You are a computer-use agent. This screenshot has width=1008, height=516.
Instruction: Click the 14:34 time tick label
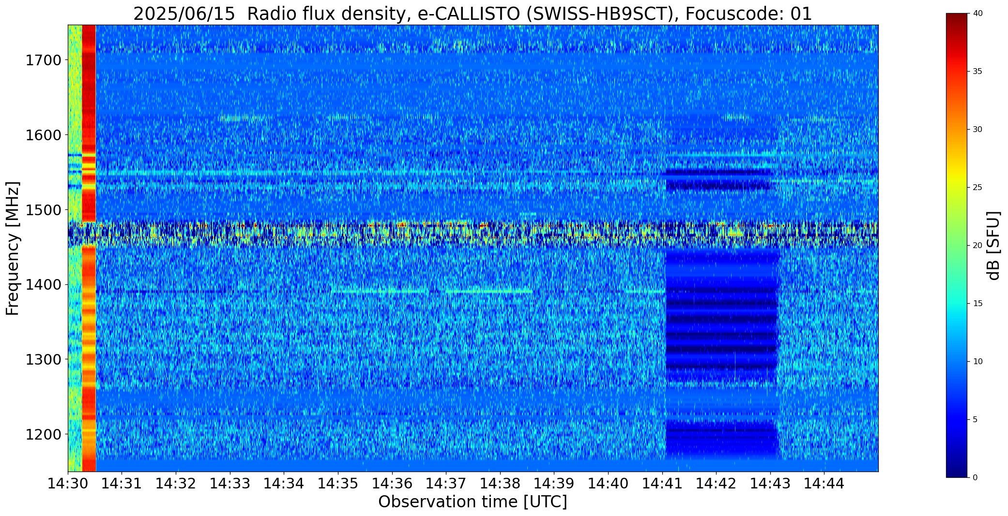284,483
